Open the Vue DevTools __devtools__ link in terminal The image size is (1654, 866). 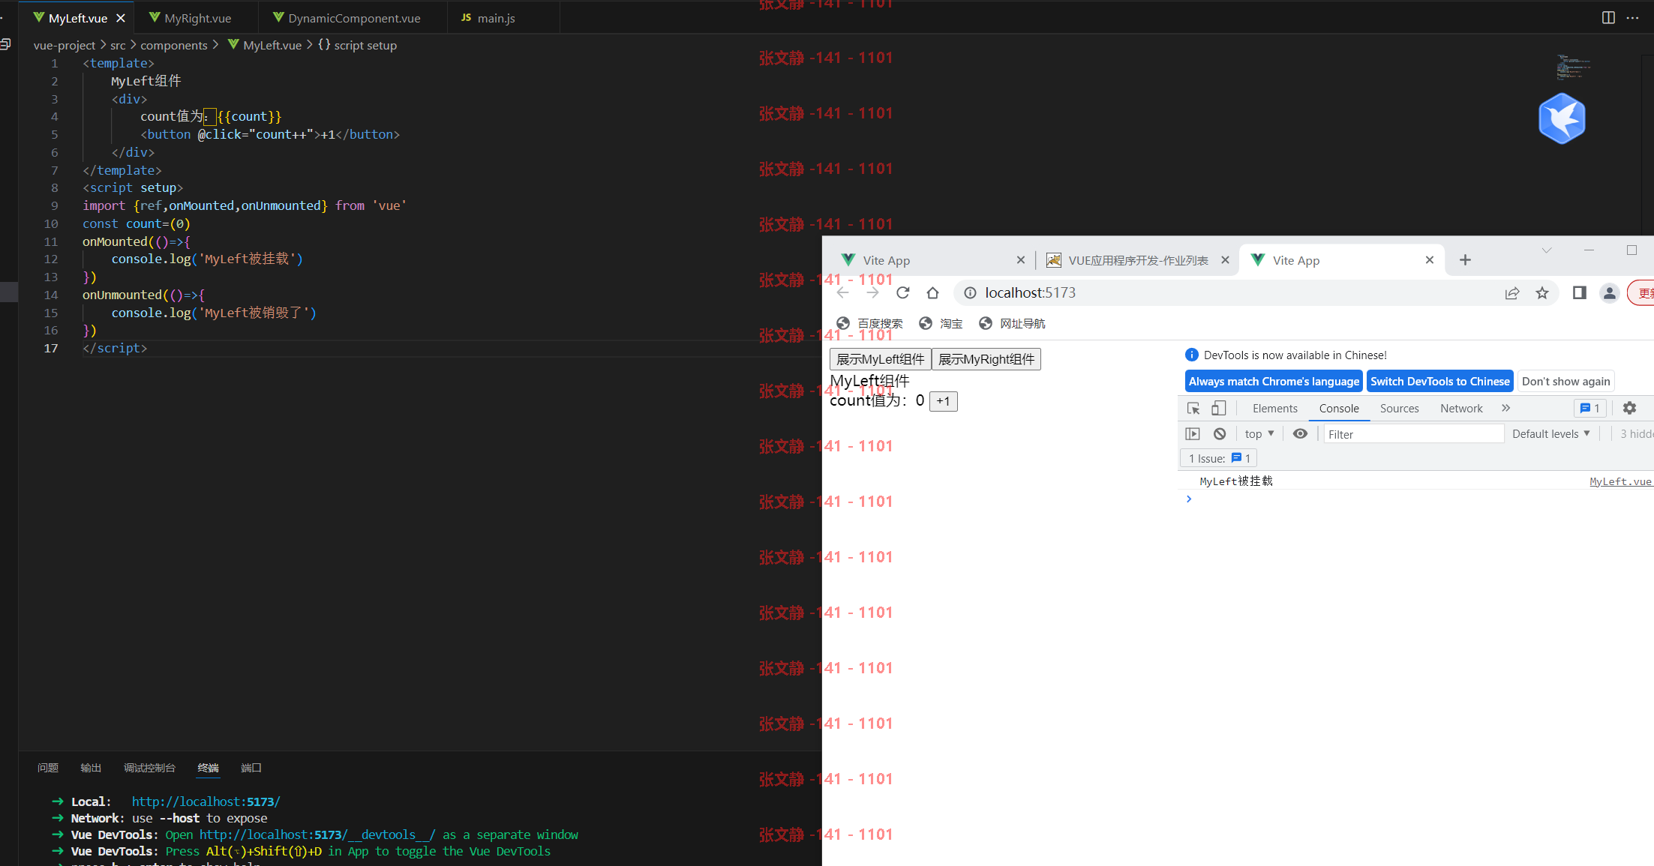coord(317,835)
